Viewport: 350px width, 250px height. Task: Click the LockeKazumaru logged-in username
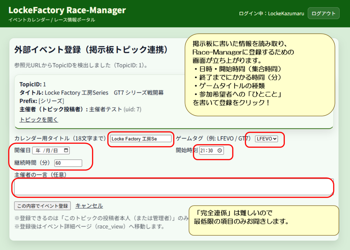tap(286, 13)
